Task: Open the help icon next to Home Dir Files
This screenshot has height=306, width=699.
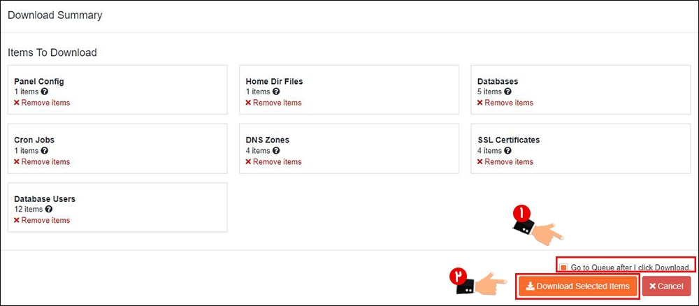Action: coord(276,92)
